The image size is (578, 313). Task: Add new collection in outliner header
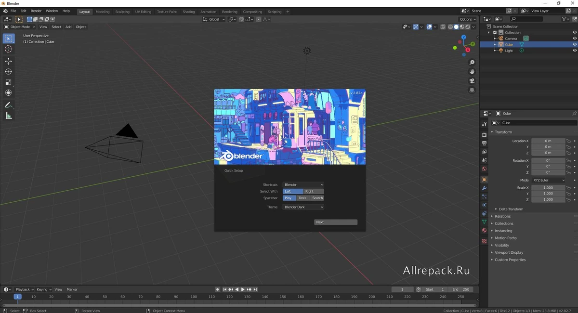click(x=574, y=19)
